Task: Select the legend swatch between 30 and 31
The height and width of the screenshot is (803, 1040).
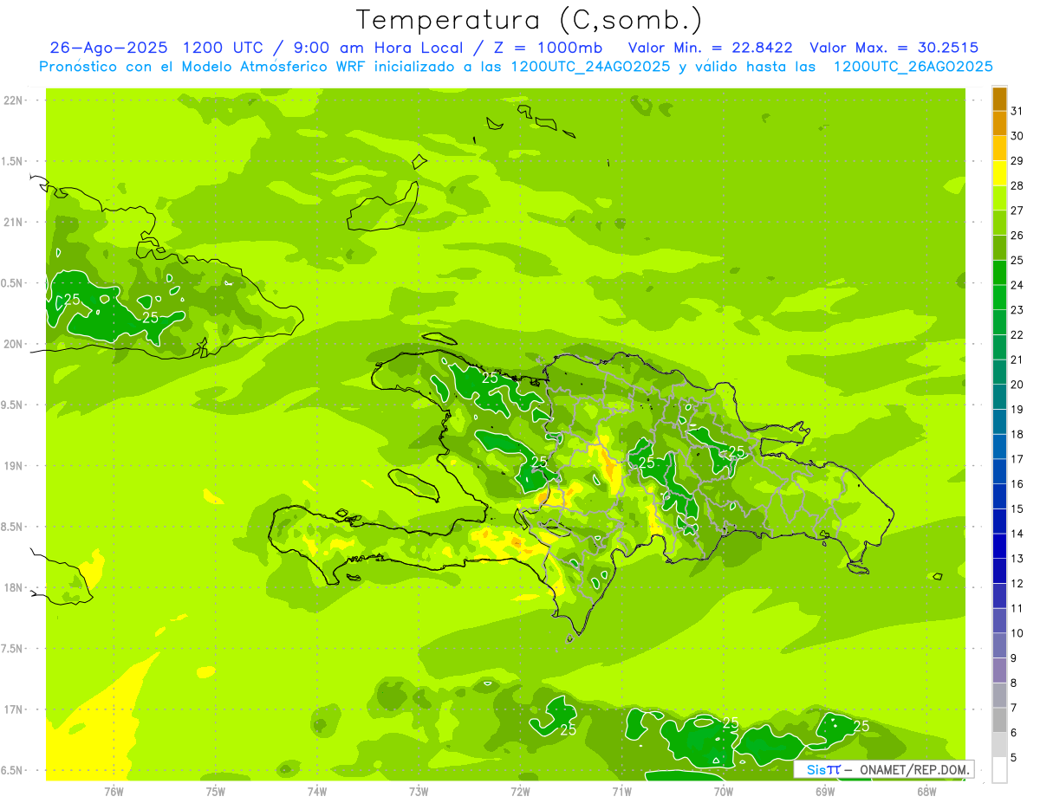Action: [999, 124]
